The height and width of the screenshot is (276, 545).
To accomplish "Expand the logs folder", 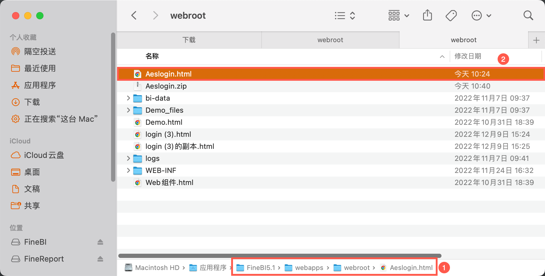I will tap(128, 158).
